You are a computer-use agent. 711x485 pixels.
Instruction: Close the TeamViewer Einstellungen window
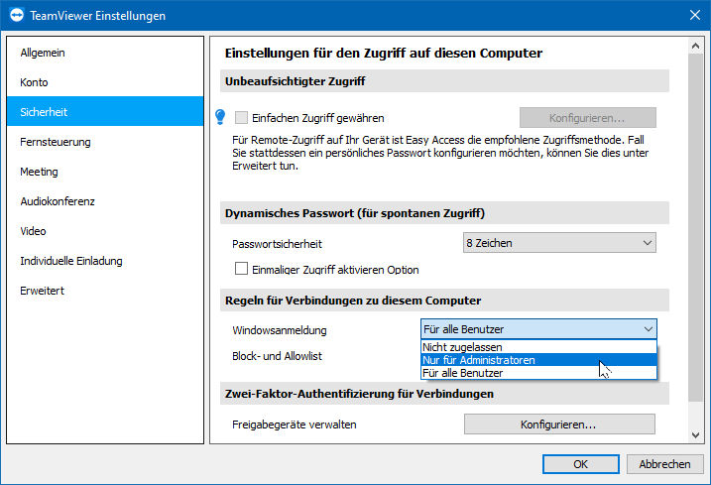coord(695,15)
